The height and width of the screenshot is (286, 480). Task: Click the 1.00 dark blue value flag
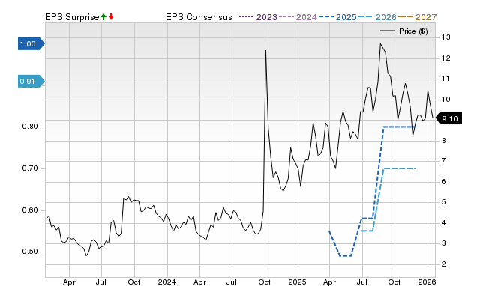click(x=31, y=44)
